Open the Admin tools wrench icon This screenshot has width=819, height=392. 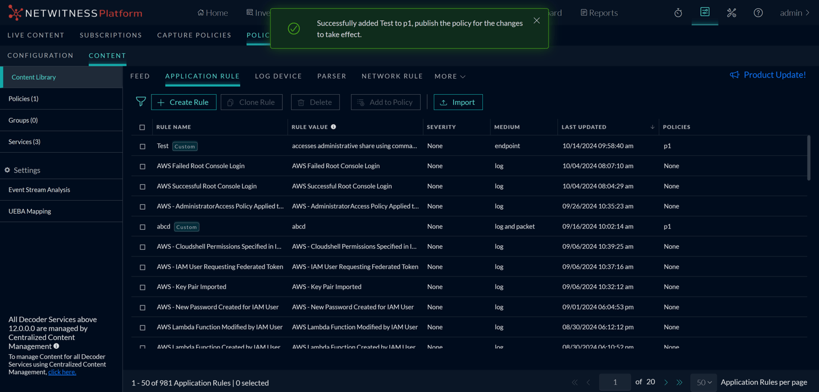coord(731,12)
